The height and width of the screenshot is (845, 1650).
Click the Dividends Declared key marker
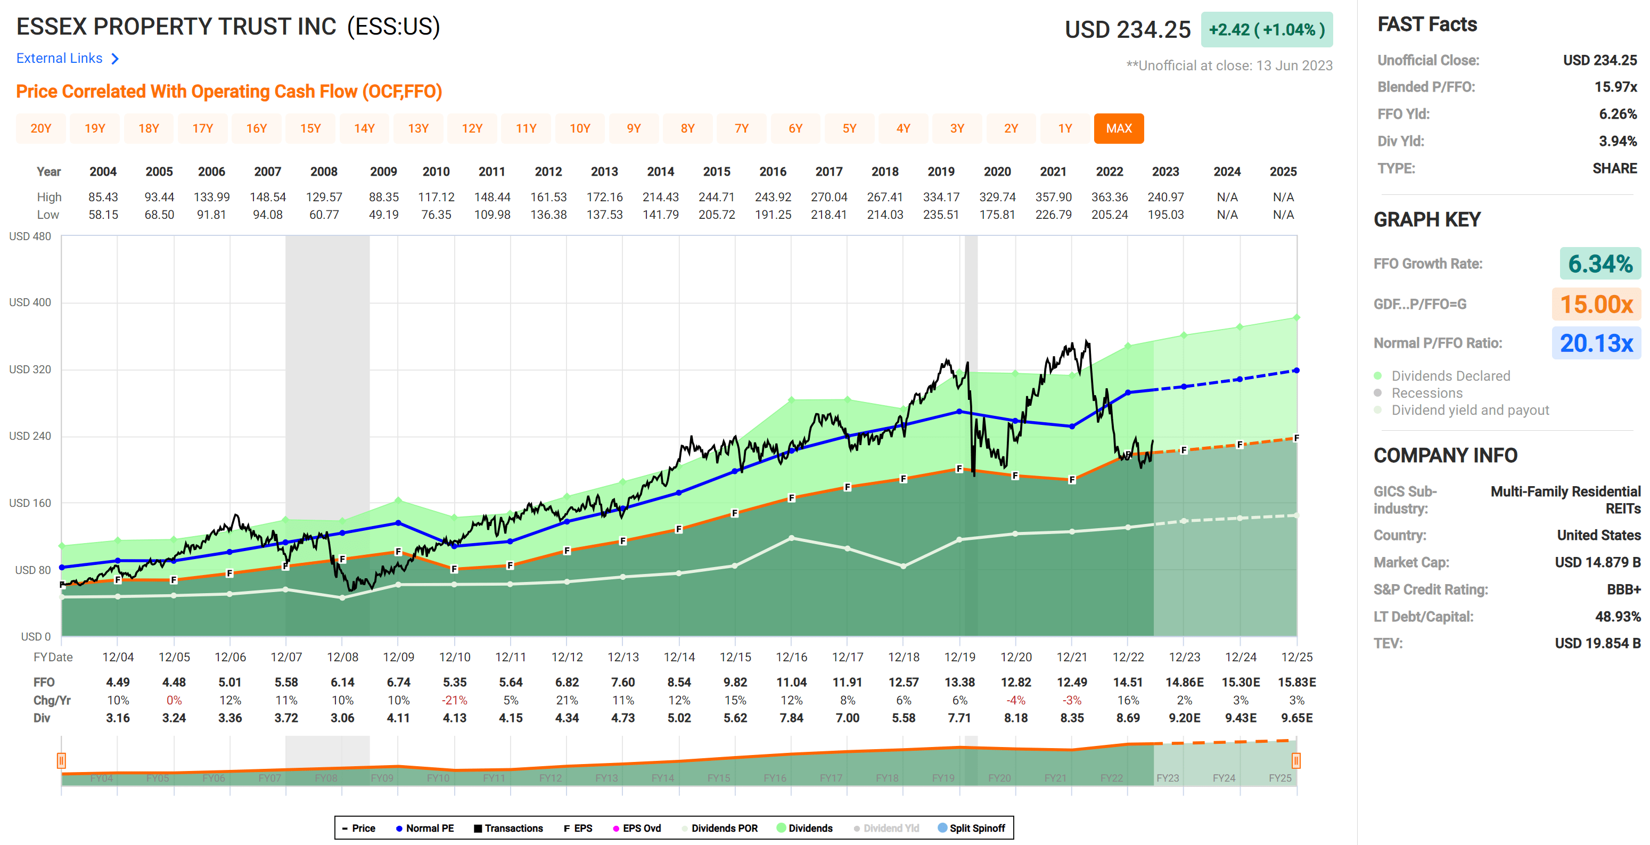click(x=1378, y=375)
